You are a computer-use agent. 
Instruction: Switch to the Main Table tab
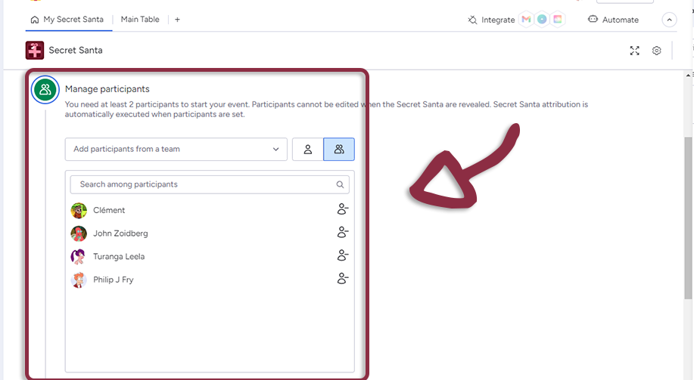click(x=140, y=20)
